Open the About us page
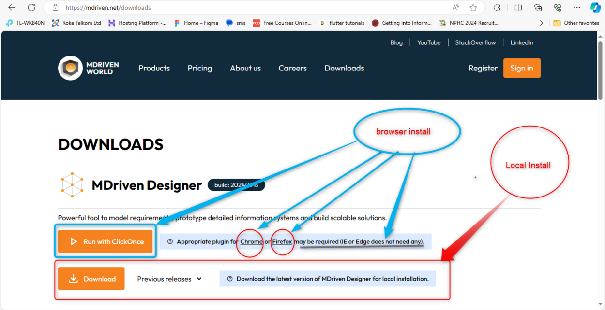605x310 pixels. click(x=245, y=68)
